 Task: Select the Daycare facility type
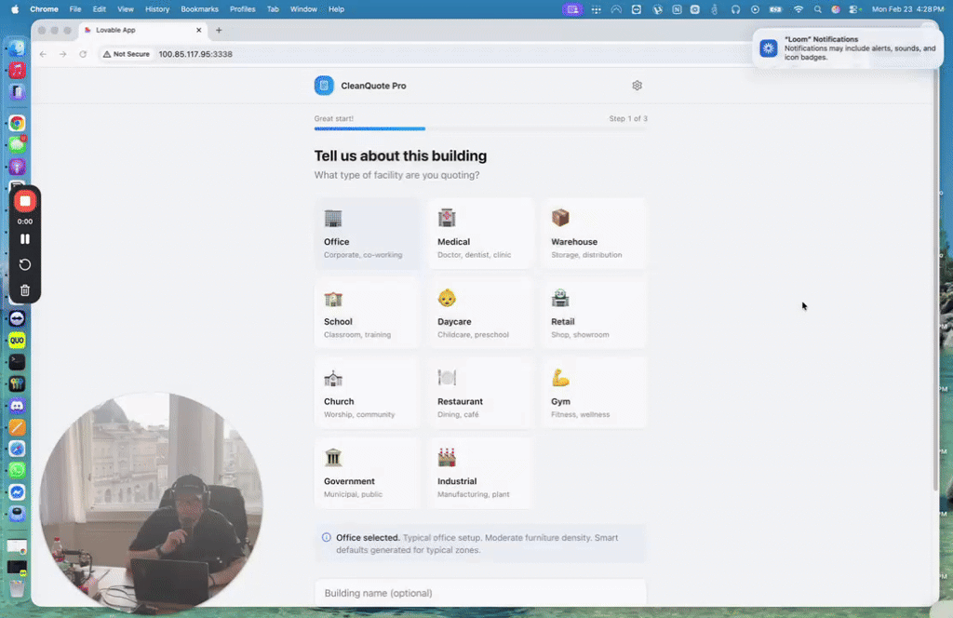(x=480, y=312)
